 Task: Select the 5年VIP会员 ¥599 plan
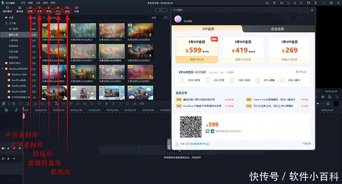(197, 50)
